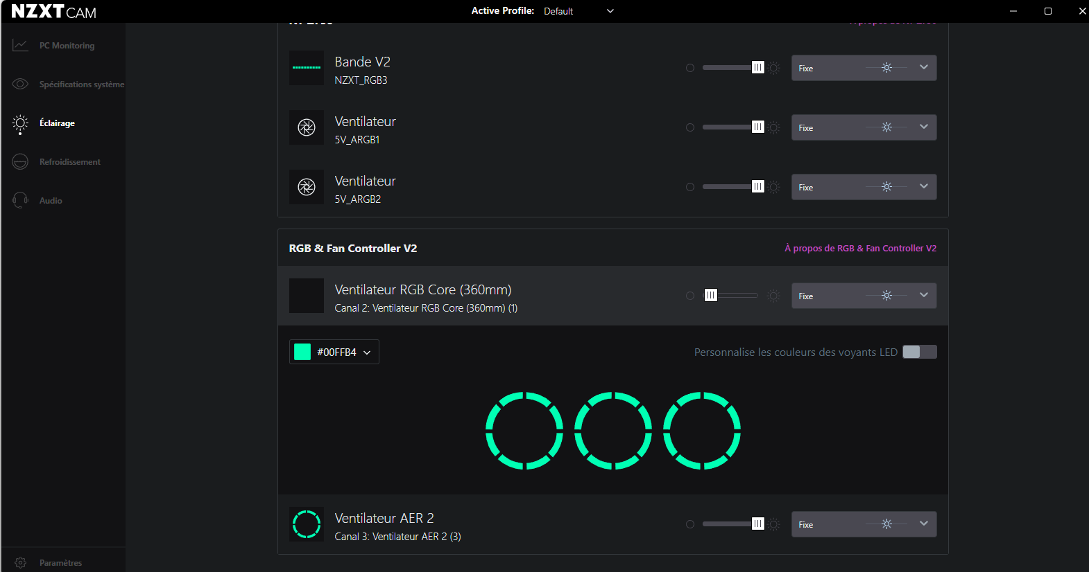Click max brightness icon for AER 2 fan
This screenshot has width=1089, height=572.
[774, 524]
